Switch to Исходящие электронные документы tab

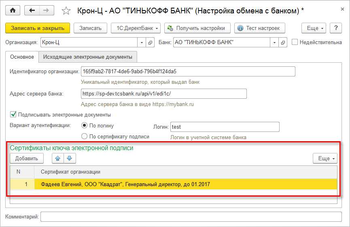tap(88, 57)
